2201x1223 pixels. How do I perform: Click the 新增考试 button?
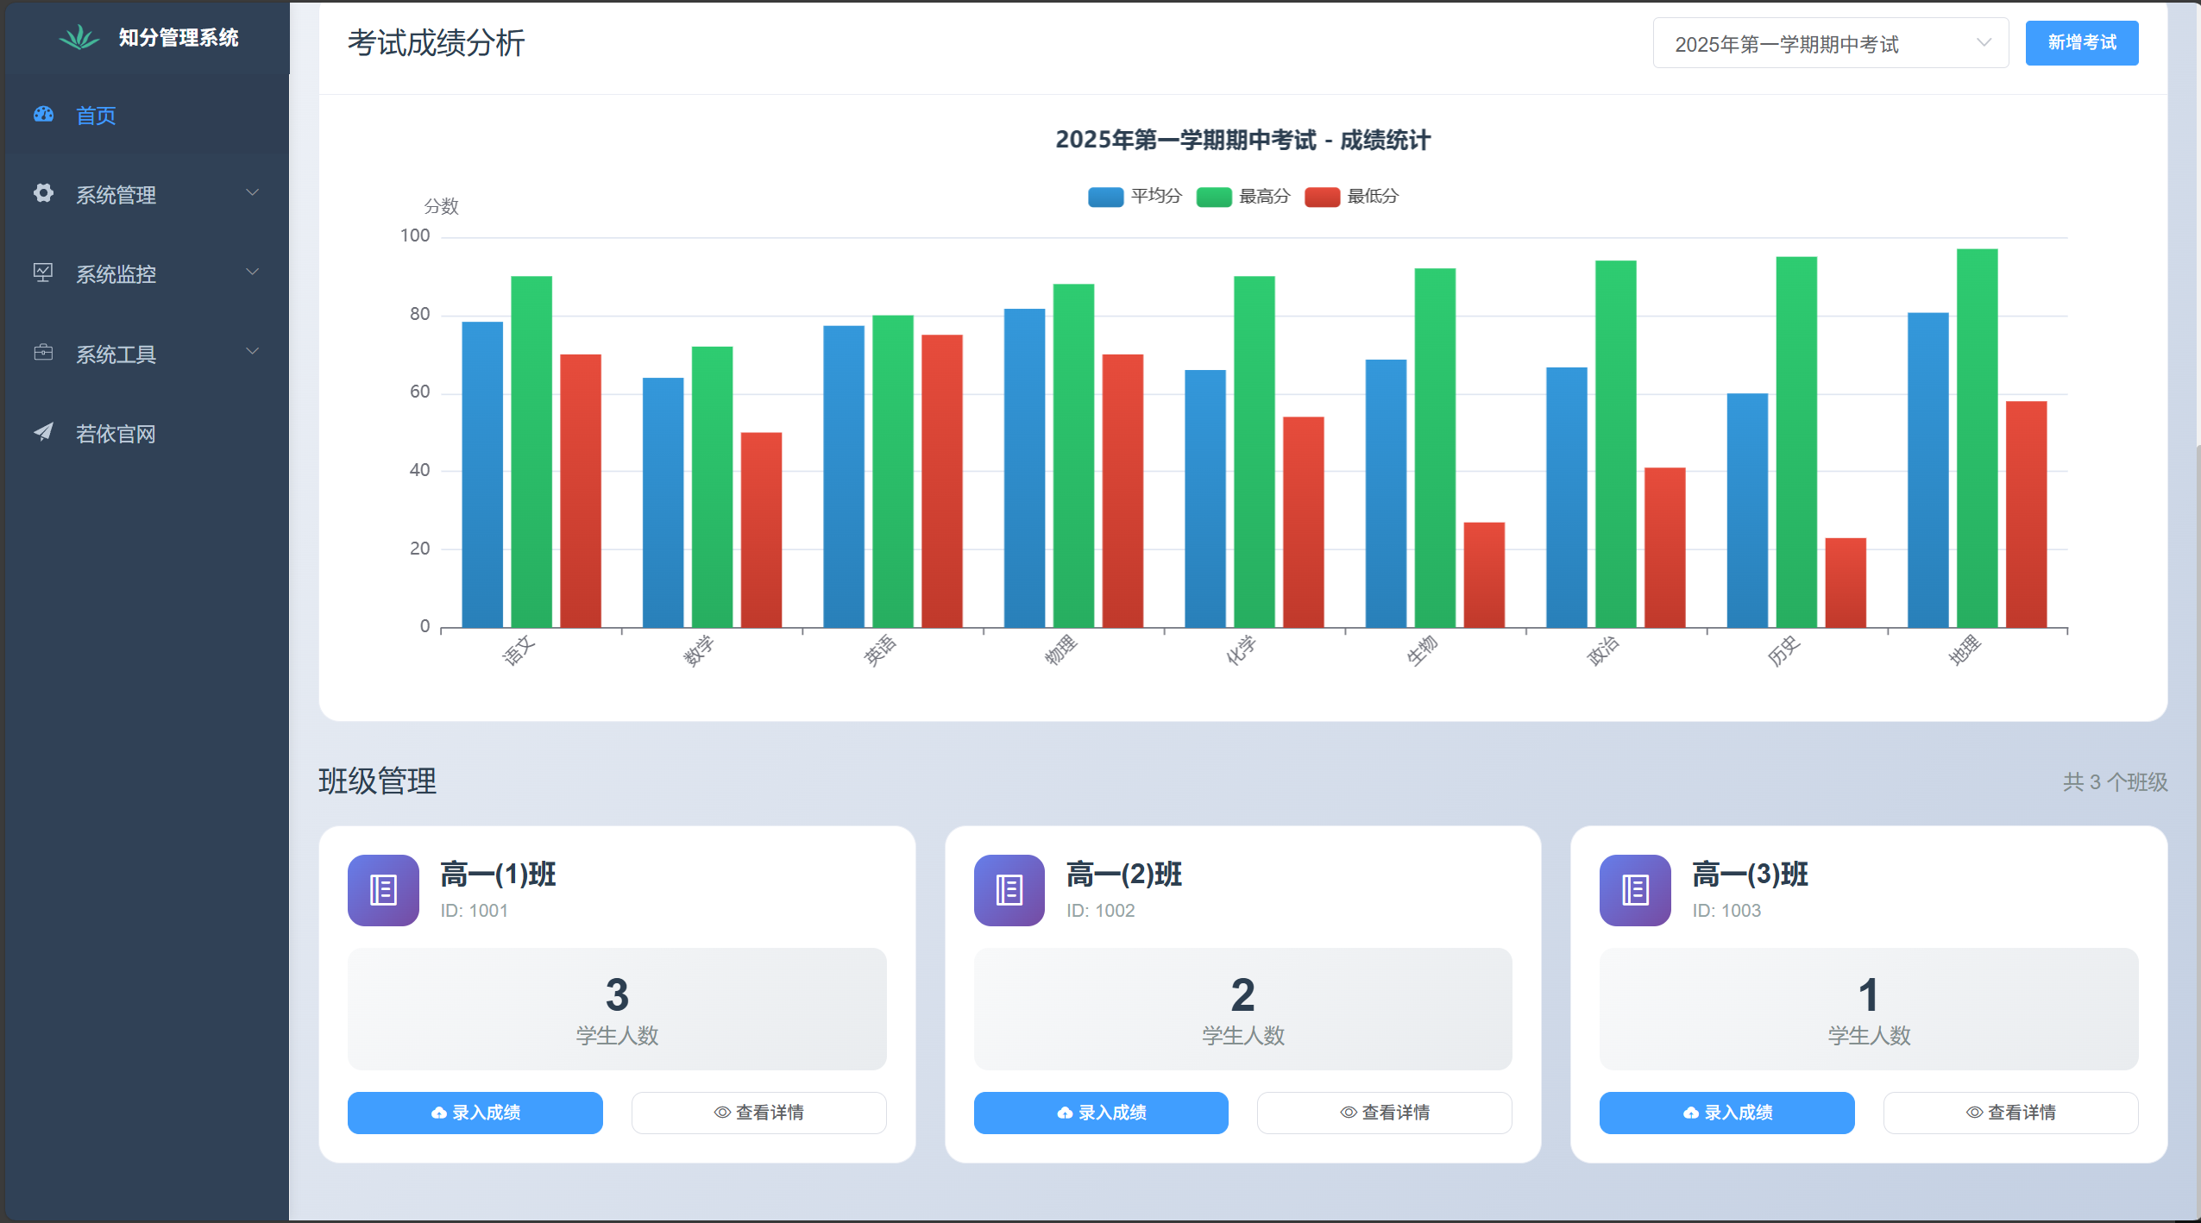[x=2081, y=43]
